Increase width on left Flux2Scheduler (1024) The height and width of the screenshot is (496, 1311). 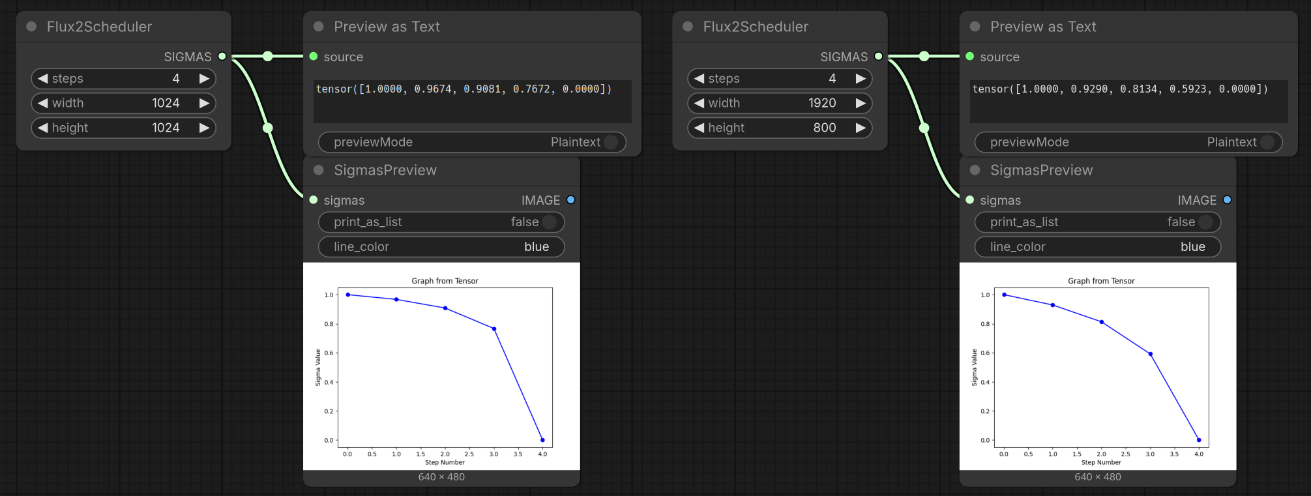(204, 103)
